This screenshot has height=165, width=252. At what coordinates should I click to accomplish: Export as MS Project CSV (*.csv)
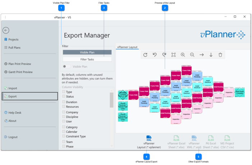pyautogui.click(x=227, y=142)
